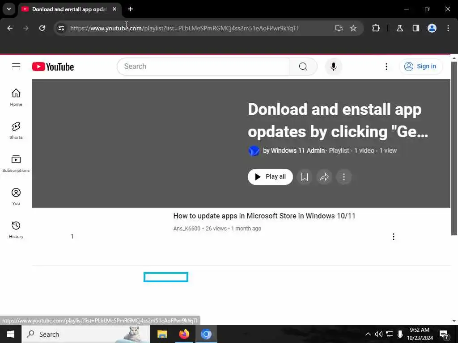Click the Sign in button
458x343 pixels.
420,67
